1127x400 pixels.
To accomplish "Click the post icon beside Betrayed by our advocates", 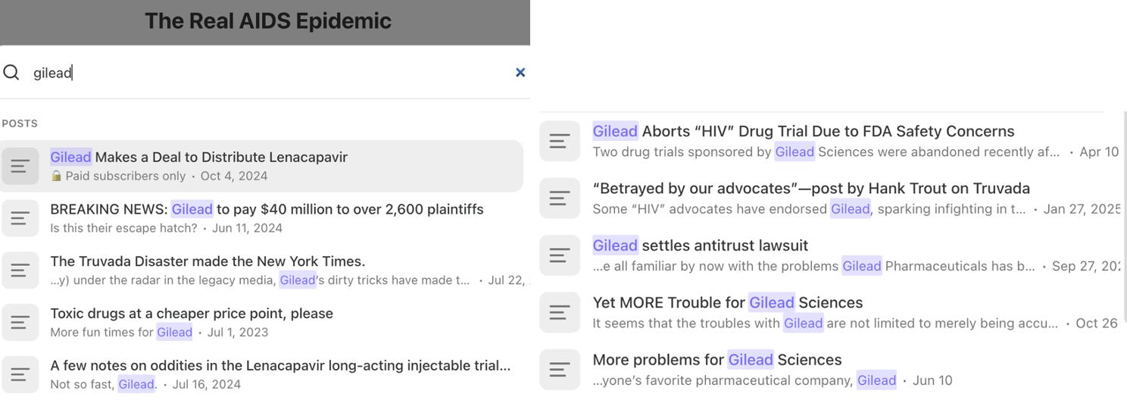I will tap(560, 198).
